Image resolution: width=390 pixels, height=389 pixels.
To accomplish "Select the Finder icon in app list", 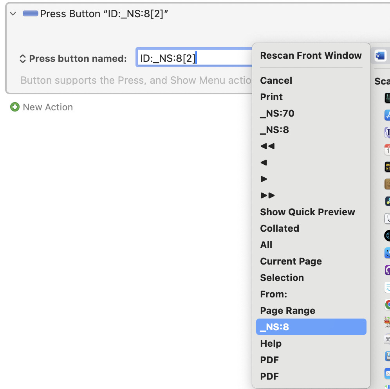I will (x=387, y=253).
